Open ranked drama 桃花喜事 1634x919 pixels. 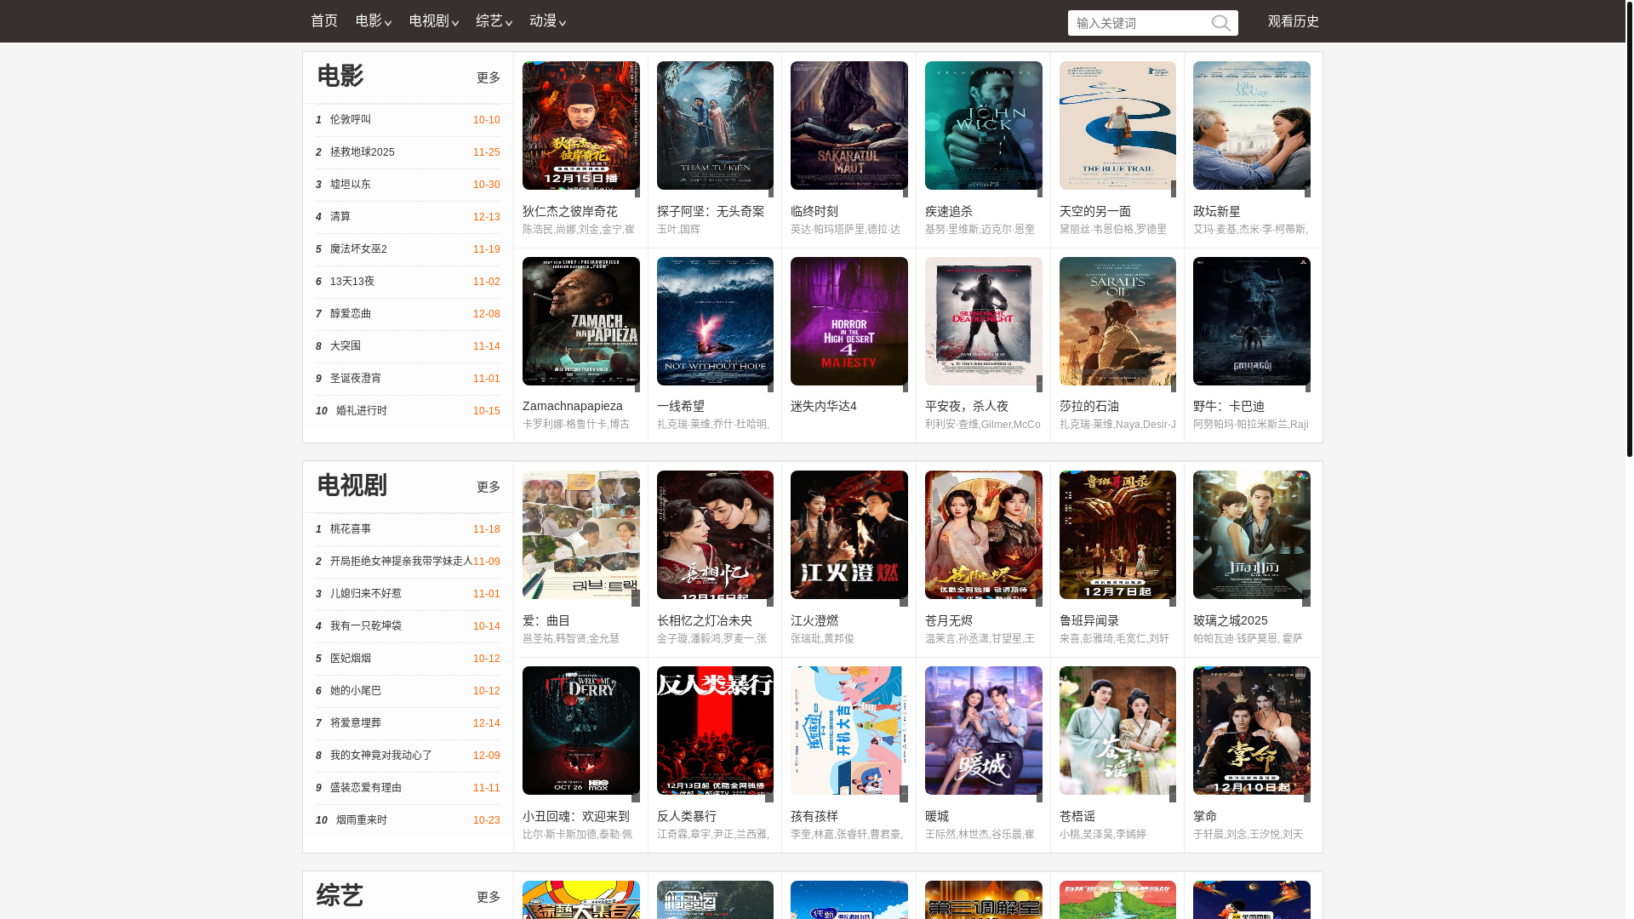[351, 529]
